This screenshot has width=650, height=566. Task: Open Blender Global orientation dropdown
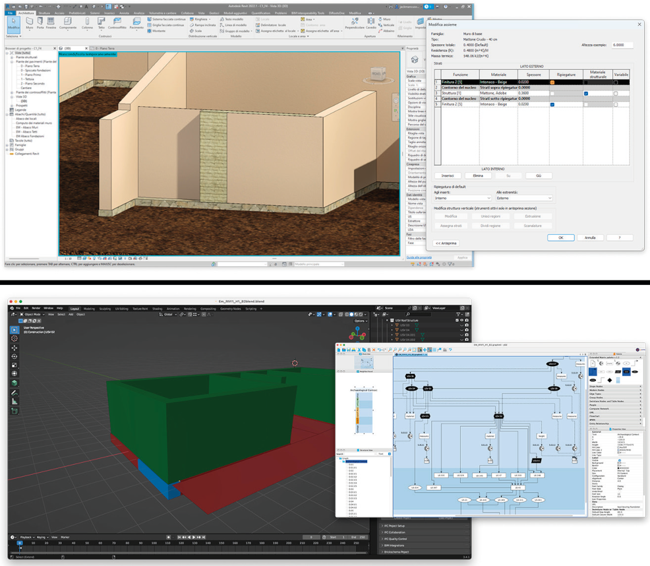168,314
